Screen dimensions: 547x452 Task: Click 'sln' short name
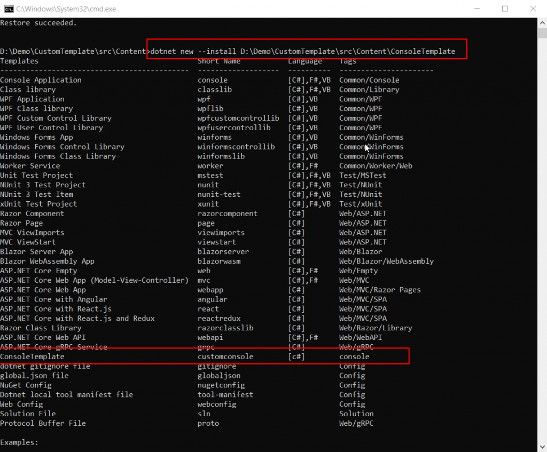pyautogui.click(x=204, y=414)
